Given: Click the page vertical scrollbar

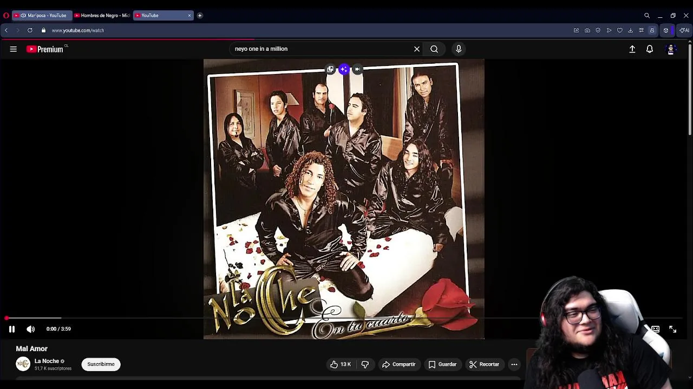Looking at the screenshot, I should 690,89.
